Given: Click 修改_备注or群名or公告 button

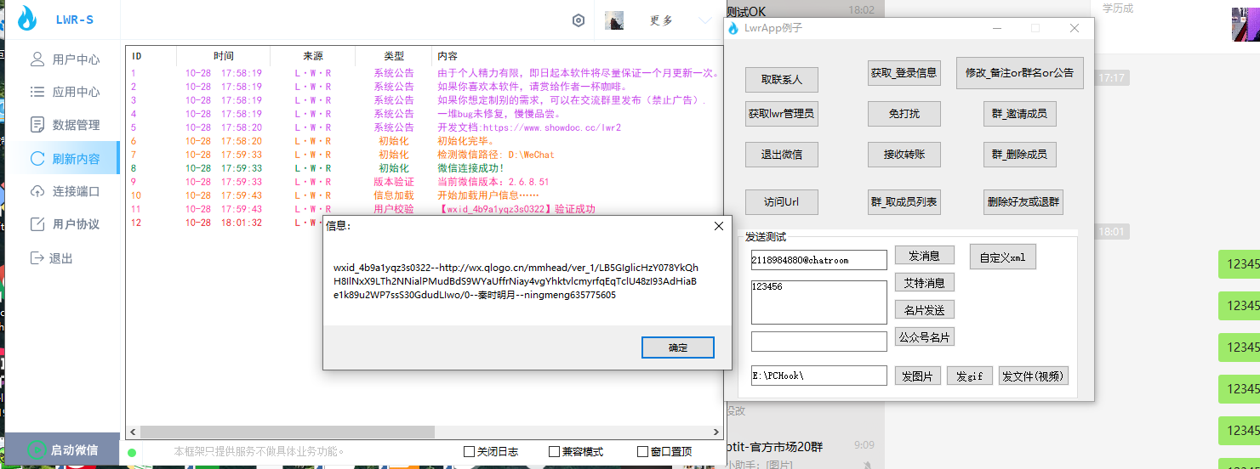Looking at the screenshot, I should [x=1019, y=73].
